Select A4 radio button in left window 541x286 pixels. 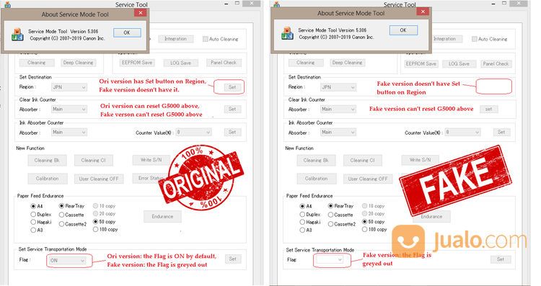click(x=33, y=206)
